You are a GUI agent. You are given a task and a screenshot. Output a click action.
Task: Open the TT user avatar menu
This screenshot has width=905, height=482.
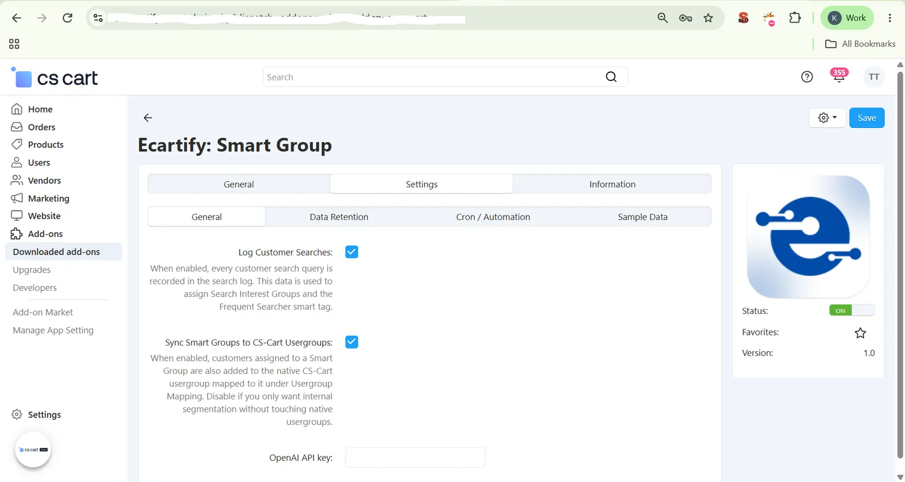(874, 77)
